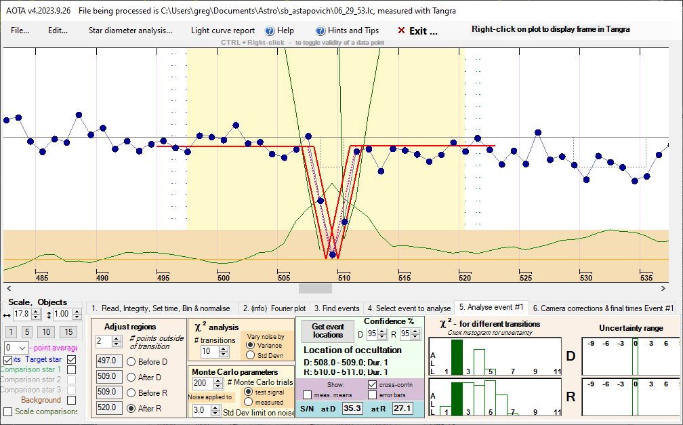
Task: Change the D confidence percent spinner
Action: click(379, 333)
